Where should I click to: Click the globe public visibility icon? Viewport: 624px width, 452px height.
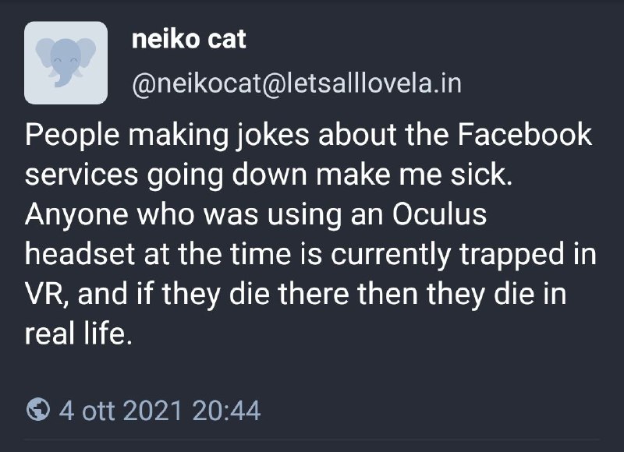[37, 409]
